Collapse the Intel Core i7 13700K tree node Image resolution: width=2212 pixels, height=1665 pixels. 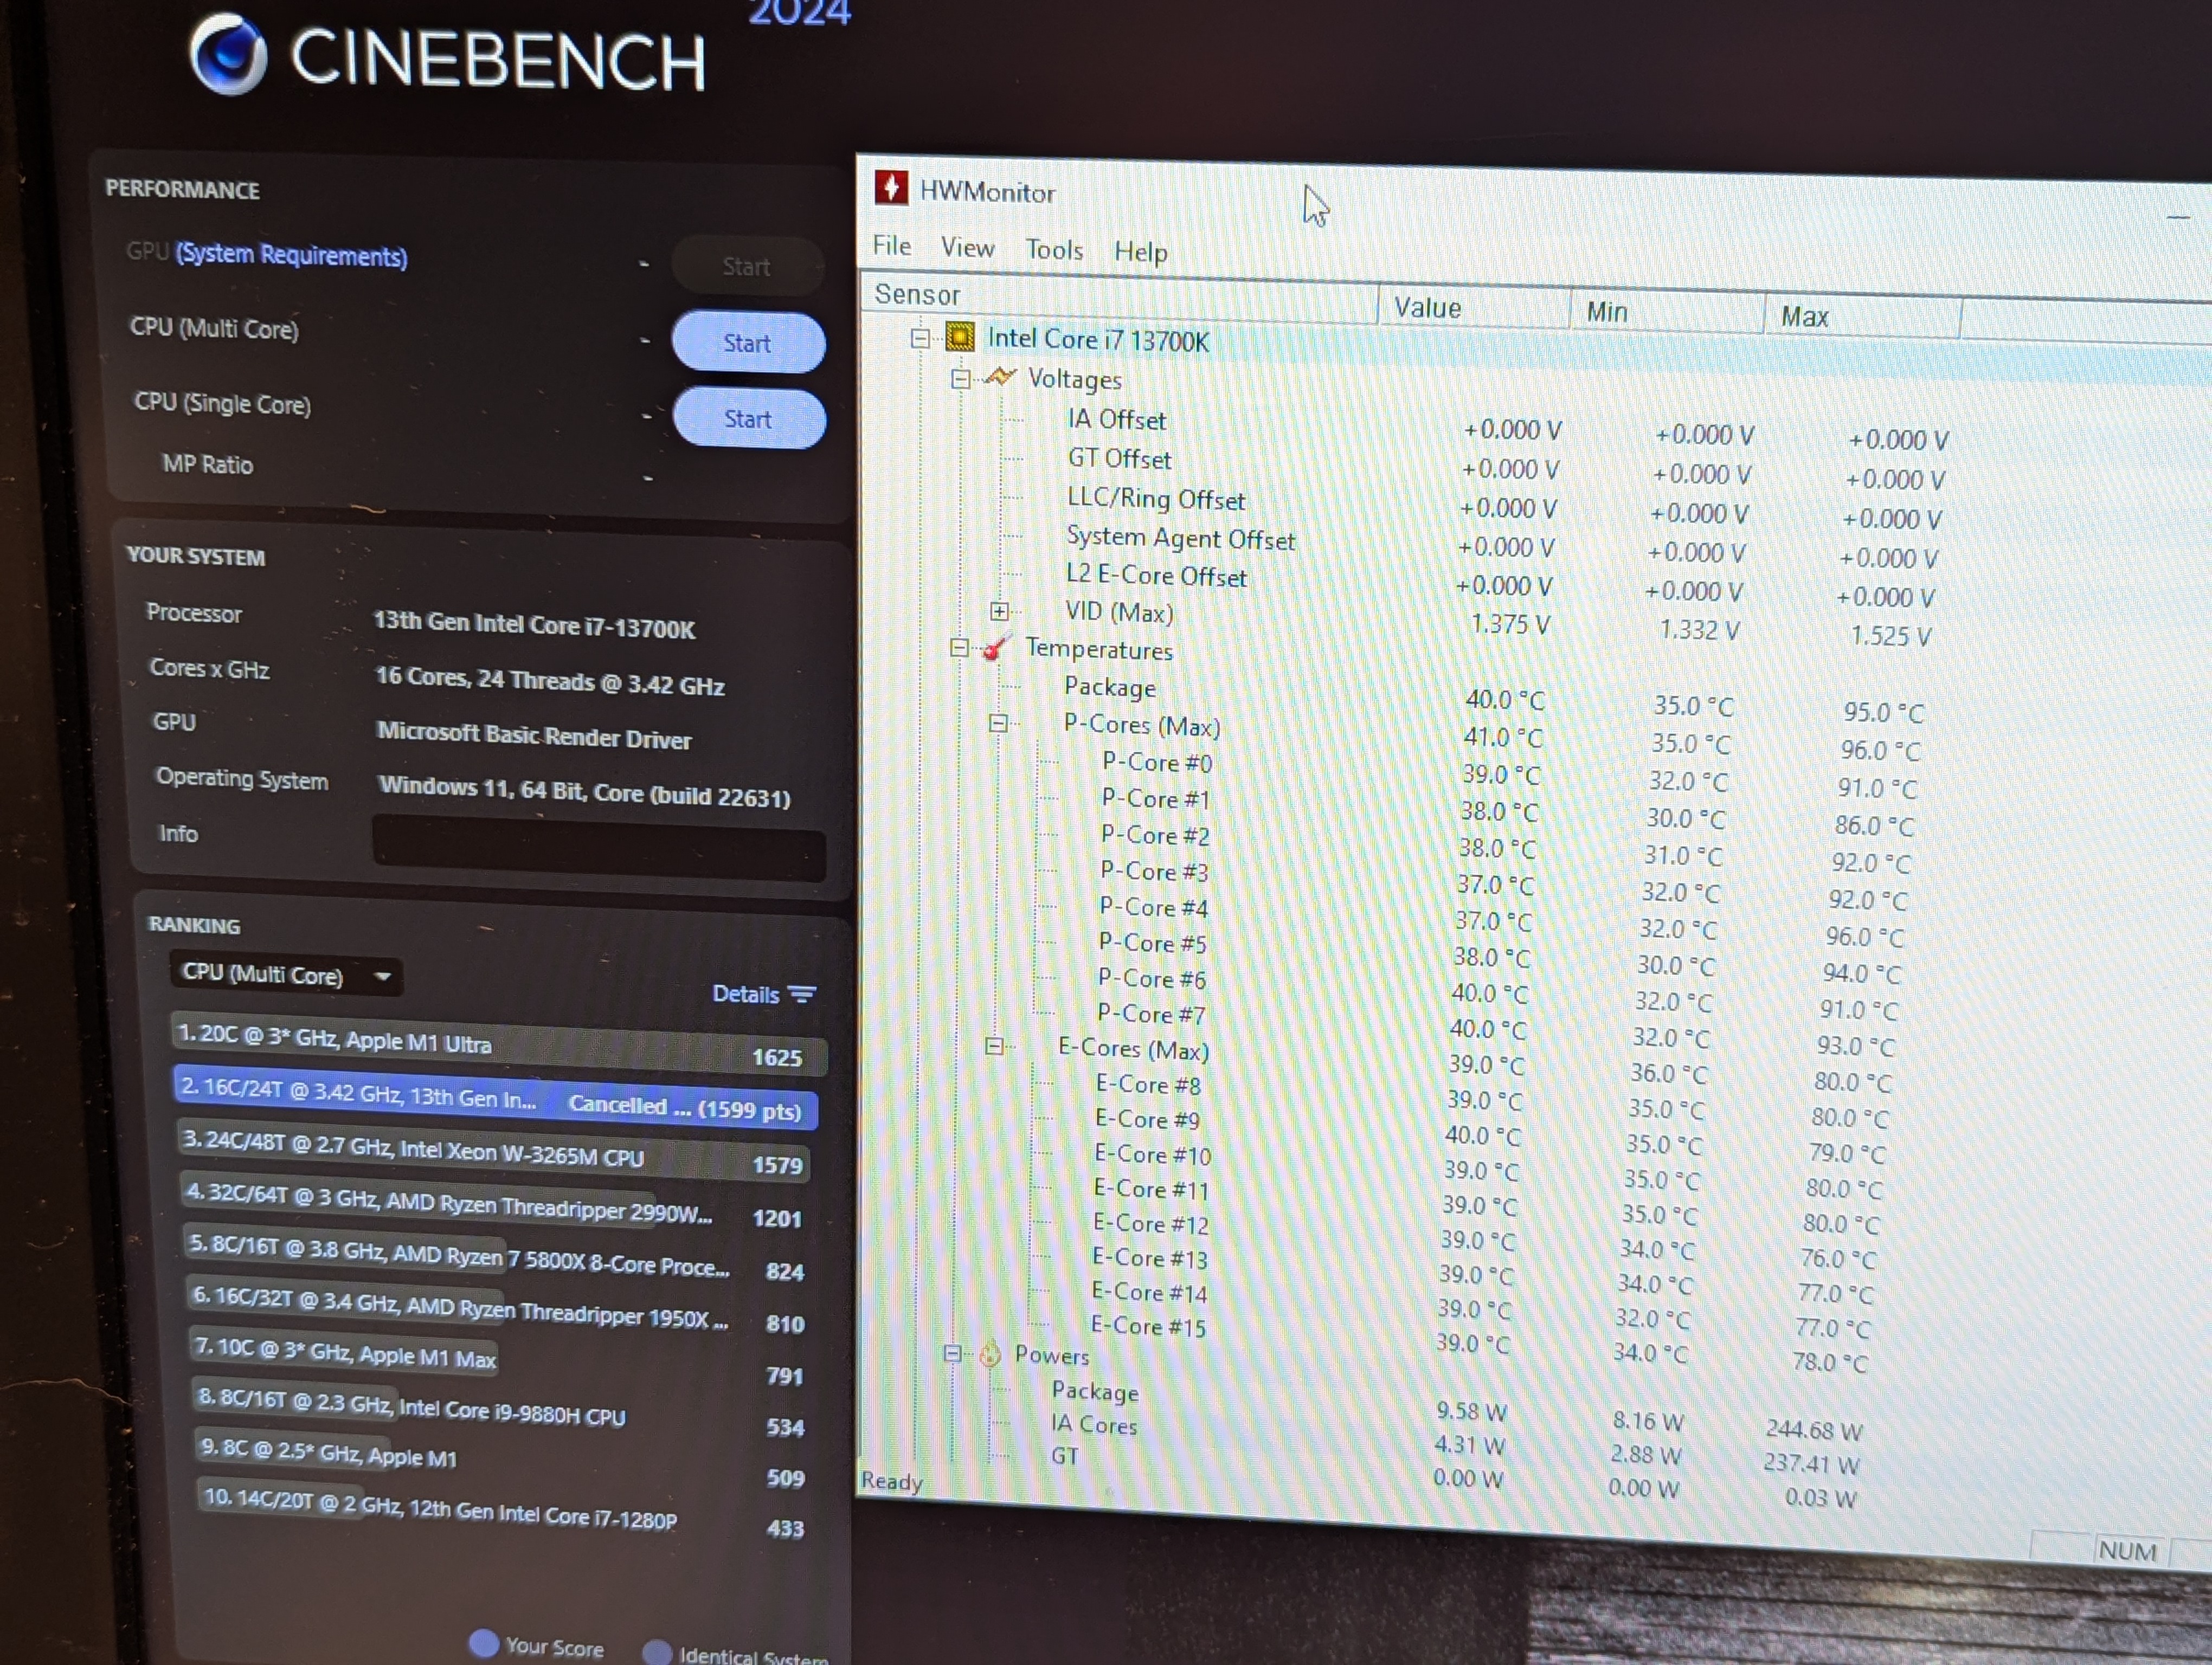pyautogui.click(x=920, y=338)
